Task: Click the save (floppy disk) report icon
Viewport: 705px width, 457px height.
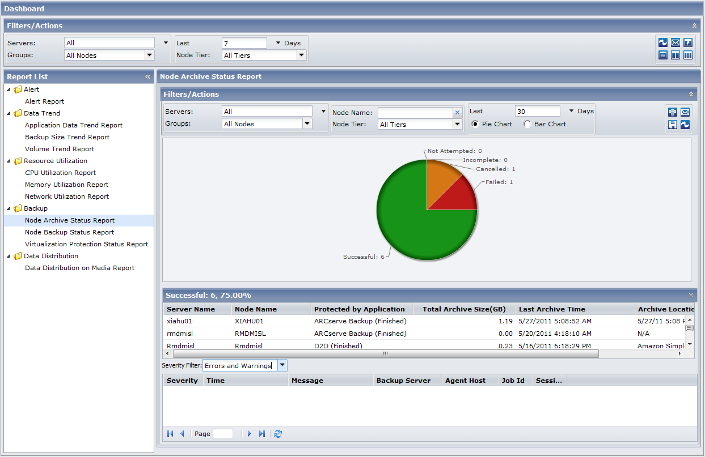Action: coord(673,125)
